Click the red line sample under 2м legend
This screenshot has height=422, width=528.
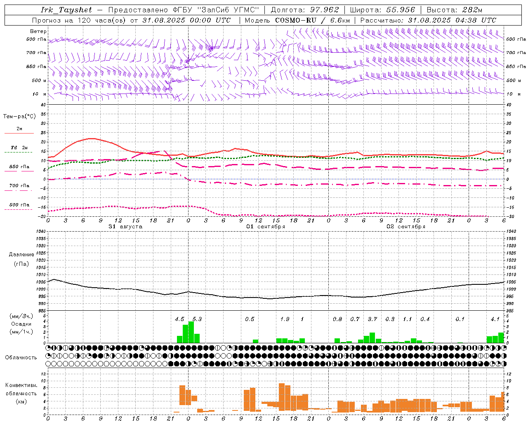(x=19, y=133)
